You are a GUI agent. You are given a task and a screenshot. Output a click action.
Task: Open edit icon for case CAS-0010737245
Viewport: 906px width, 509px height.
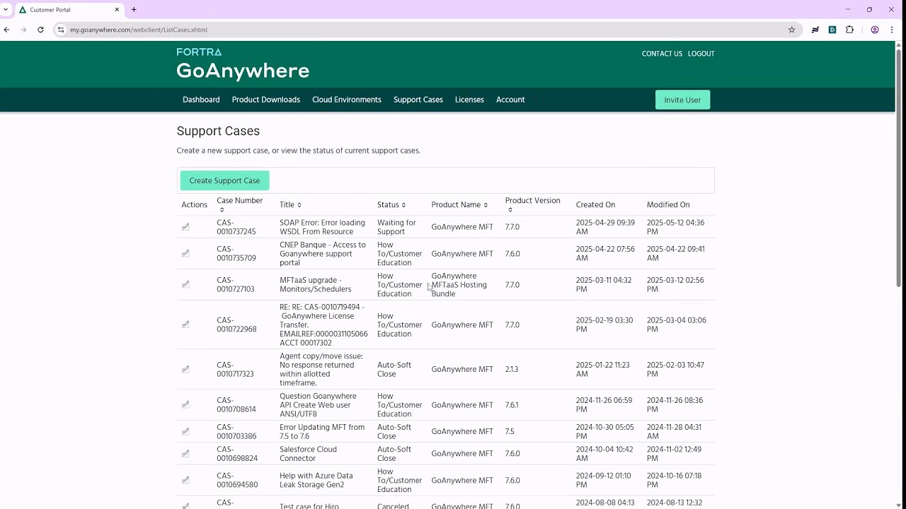[x=185, y=227]
